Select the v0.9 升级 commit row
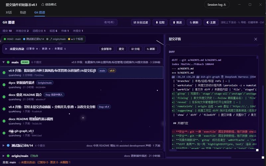 81,72
